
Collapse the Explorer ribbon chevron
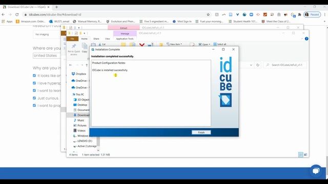[x=302, y=39]
